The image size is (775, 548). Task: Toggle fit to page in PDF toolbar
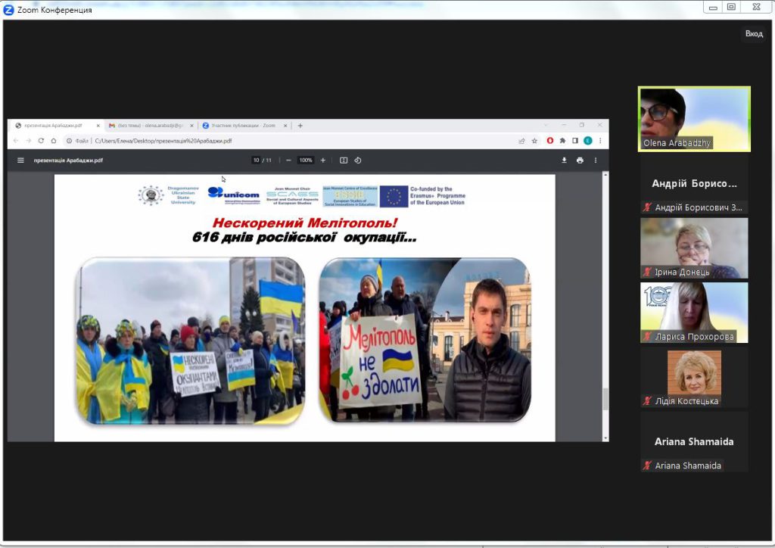coord(344,160)
